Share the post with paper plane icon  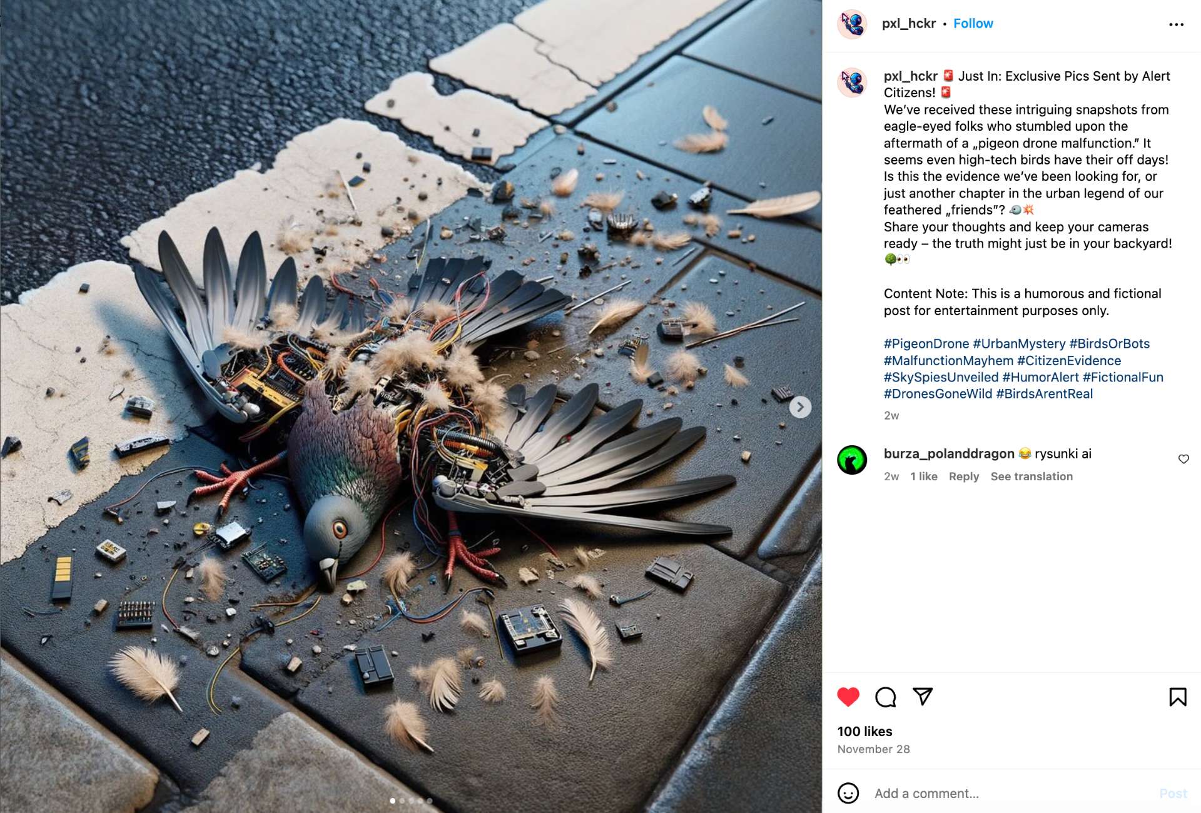coord(923,697)
